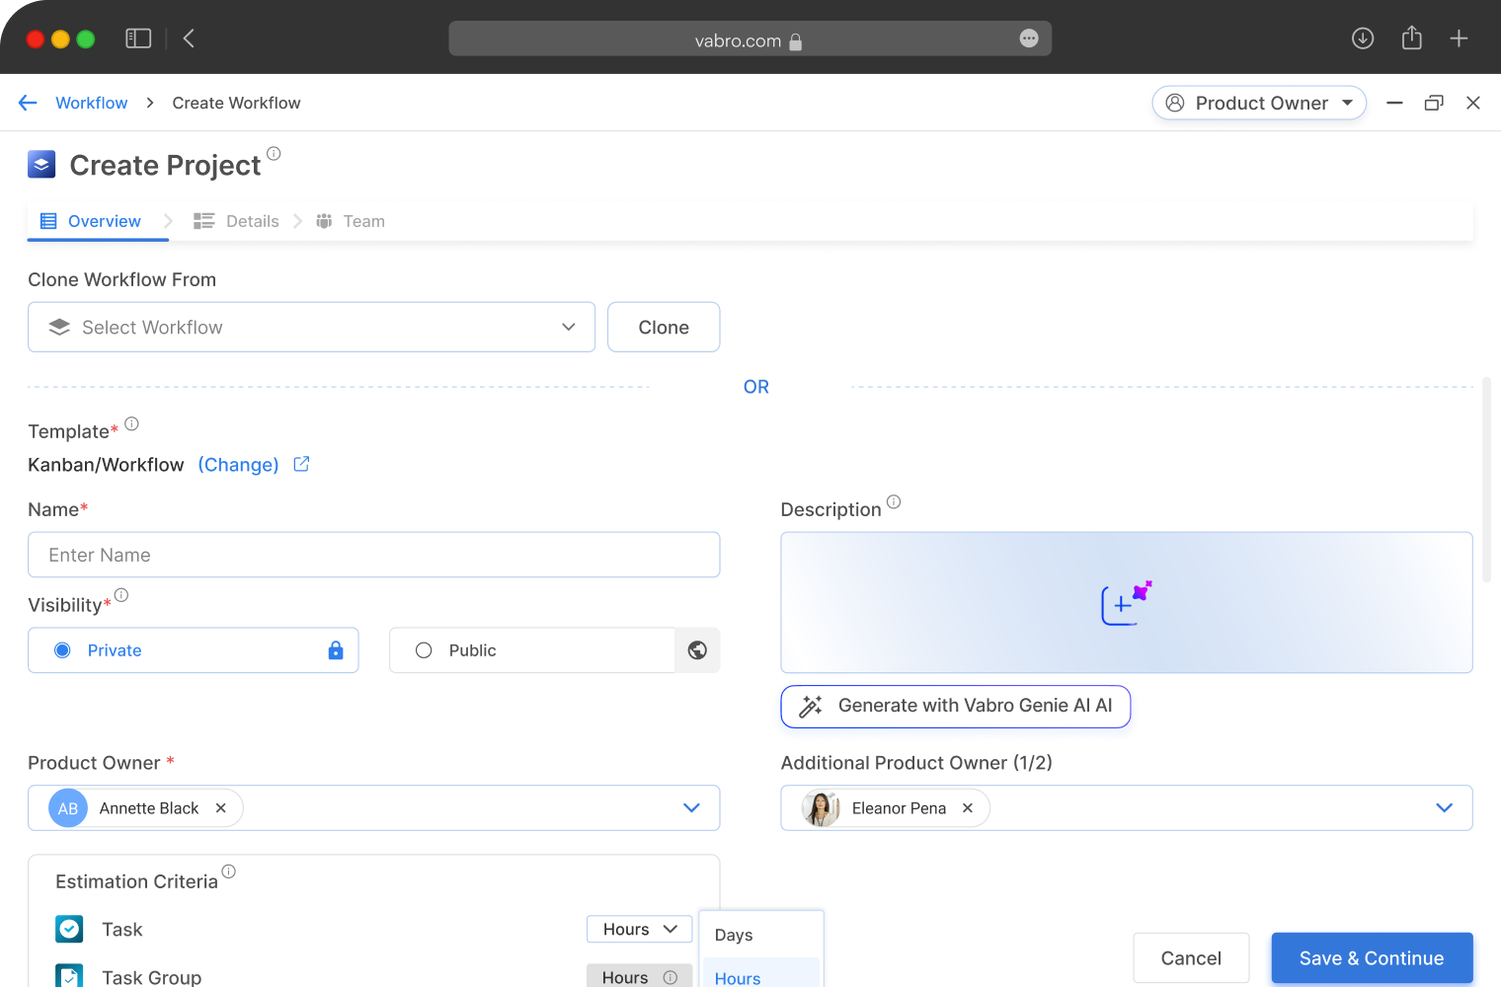Click the back arrow next to Workflow

pos(28,103)
